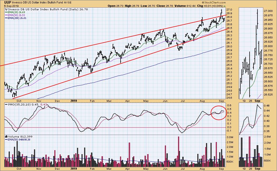Viewport: 277px width, 171px height.
Task: Click the volume-bars icon before Volume 812,399
Action: [x=6, y=137]
